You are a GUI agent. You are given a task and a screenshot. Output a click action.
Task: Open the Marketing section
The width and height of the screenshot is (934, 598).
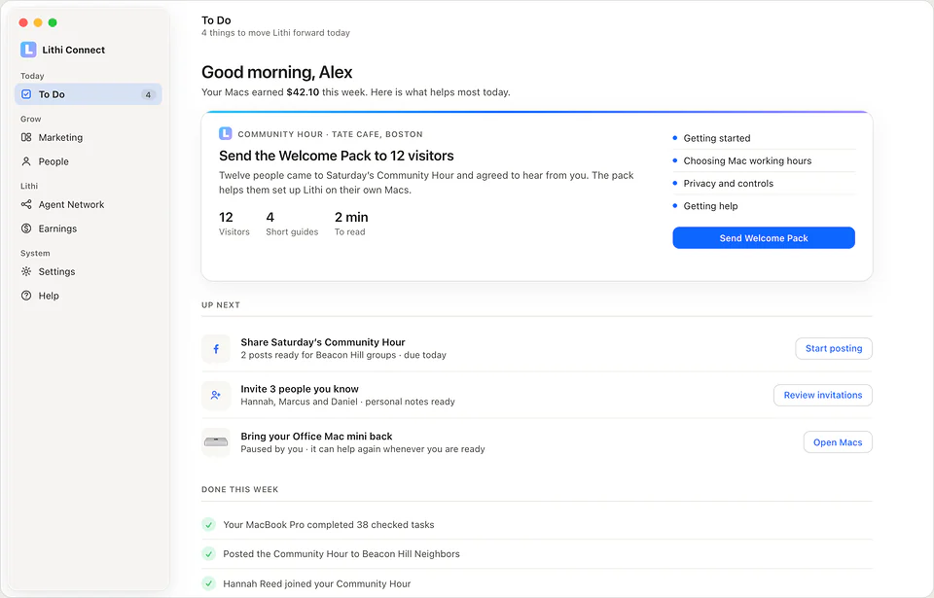(x=89, y=137)
